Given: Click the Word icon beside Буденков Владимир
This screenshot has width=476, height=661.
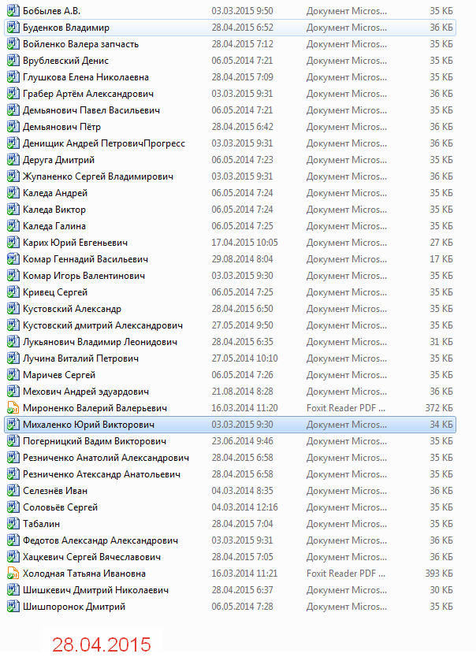Looking at the screenshot, I should 12,28.
